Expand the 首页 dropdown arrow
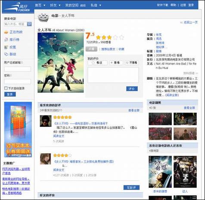The width and height of the screenshot is (205, 200). 44,5
